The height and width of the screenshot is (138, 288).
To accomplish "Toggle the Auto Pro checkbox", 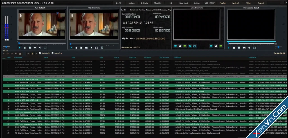I will (x=53, y=53).
